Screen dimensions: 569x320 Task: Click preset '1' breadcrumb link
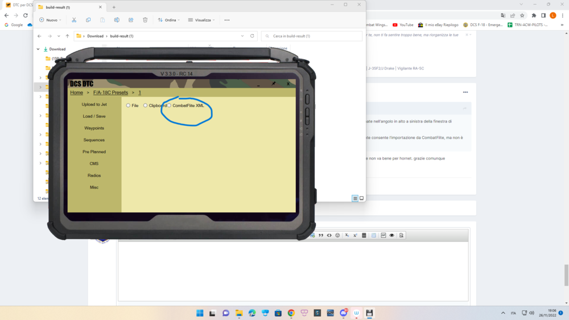click(140, 93)
